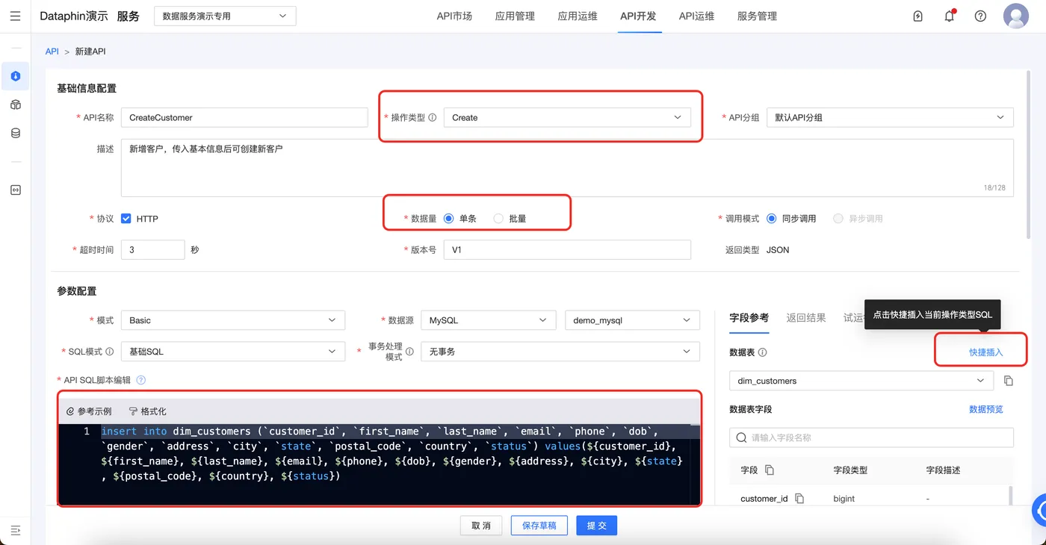Screen dimensions: 1046x545
Task: Click 参考示例 in the SQL editor toolbar
Action: pyautogui.click(x=89, y=411)
